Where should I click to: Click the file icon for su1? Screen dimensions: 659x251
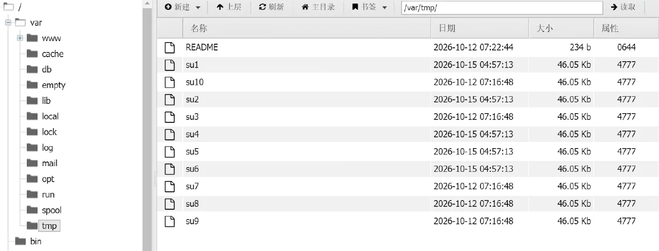[169, 65]
